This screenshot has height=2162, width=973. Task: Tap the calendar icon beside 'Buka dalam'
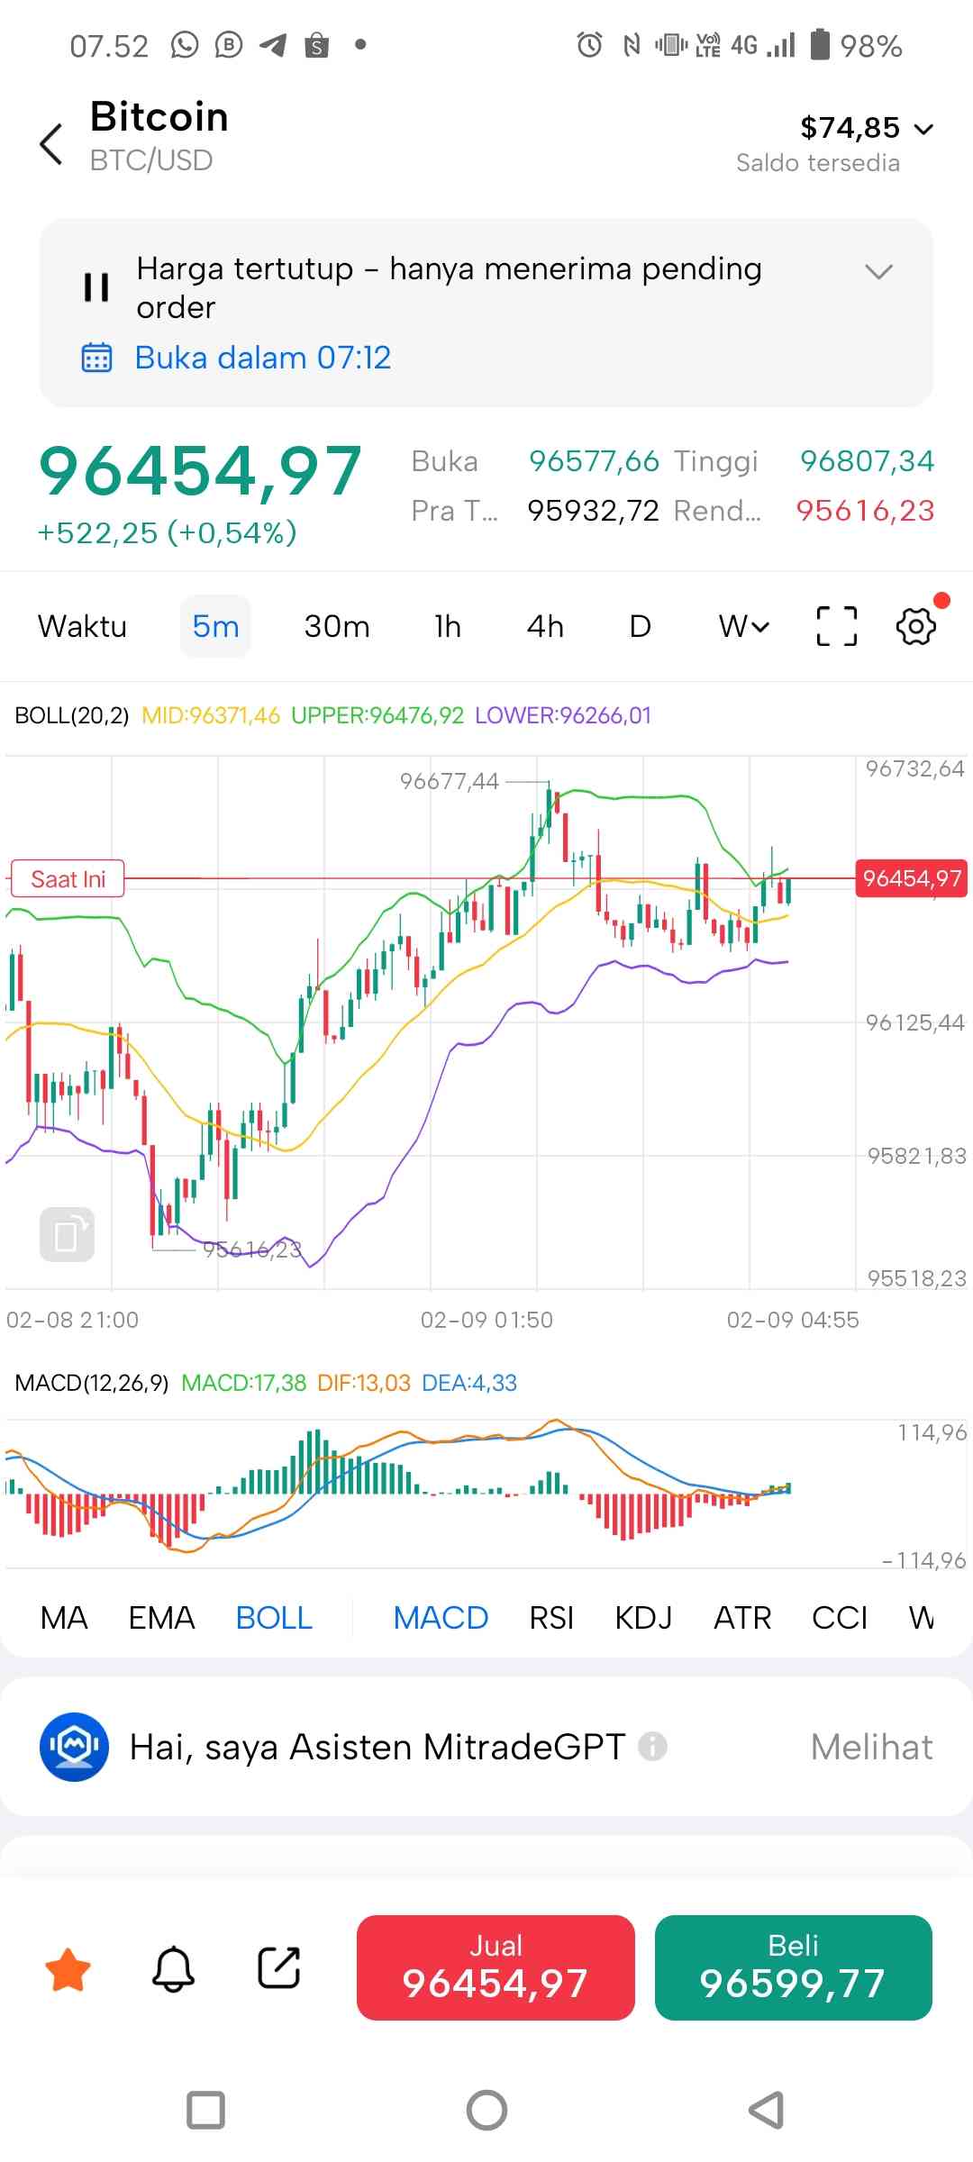pos(97,358)
